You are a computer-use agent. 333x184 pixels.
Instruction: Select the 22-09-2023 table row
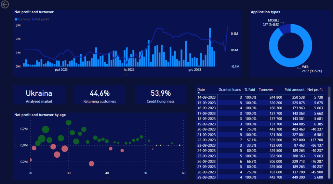[260, 140]
